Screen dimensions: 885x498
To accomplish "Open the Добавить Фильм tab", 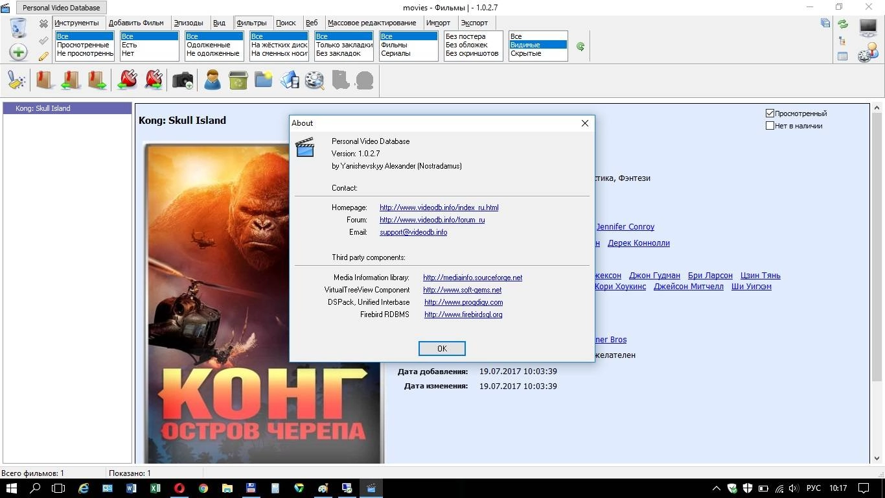I will click(x=136, y=23).
